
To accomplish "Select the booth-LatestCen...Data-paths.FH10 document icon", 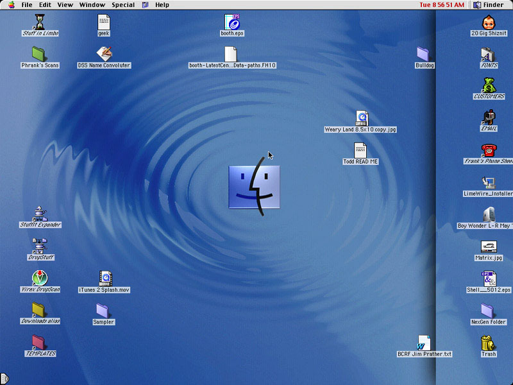I will point(231,54).
